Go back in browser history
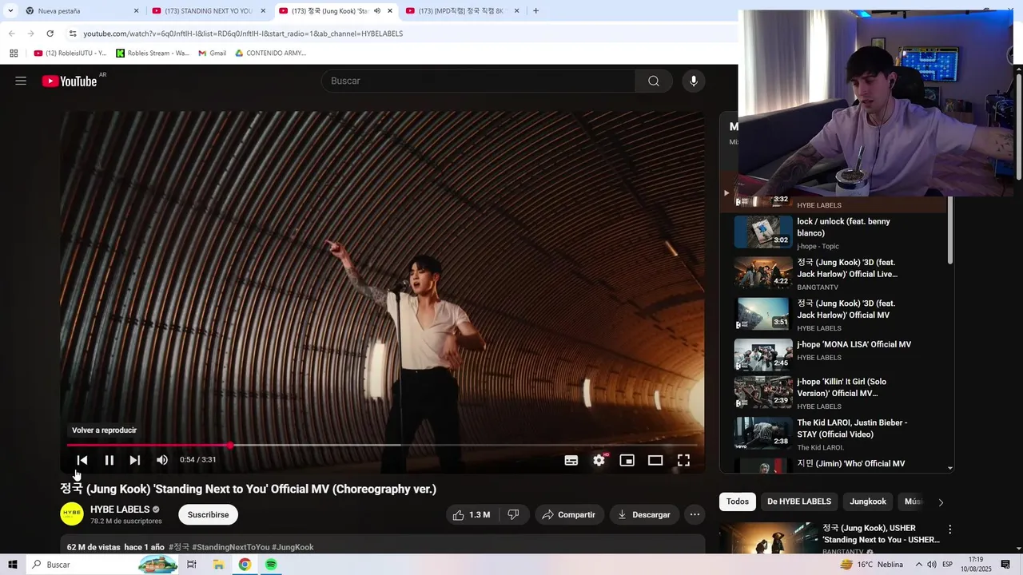This screenshot has width=1023, height=575. [11, 34]
